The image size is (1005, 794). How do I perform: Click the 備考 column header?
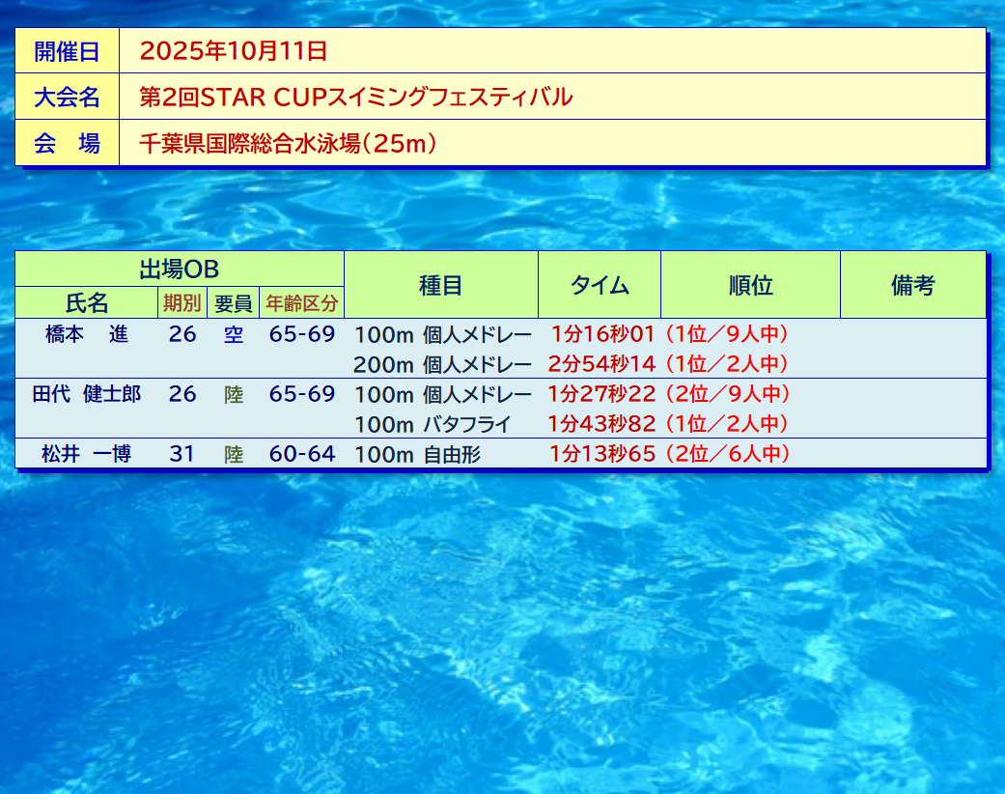(x=912, y=285)
